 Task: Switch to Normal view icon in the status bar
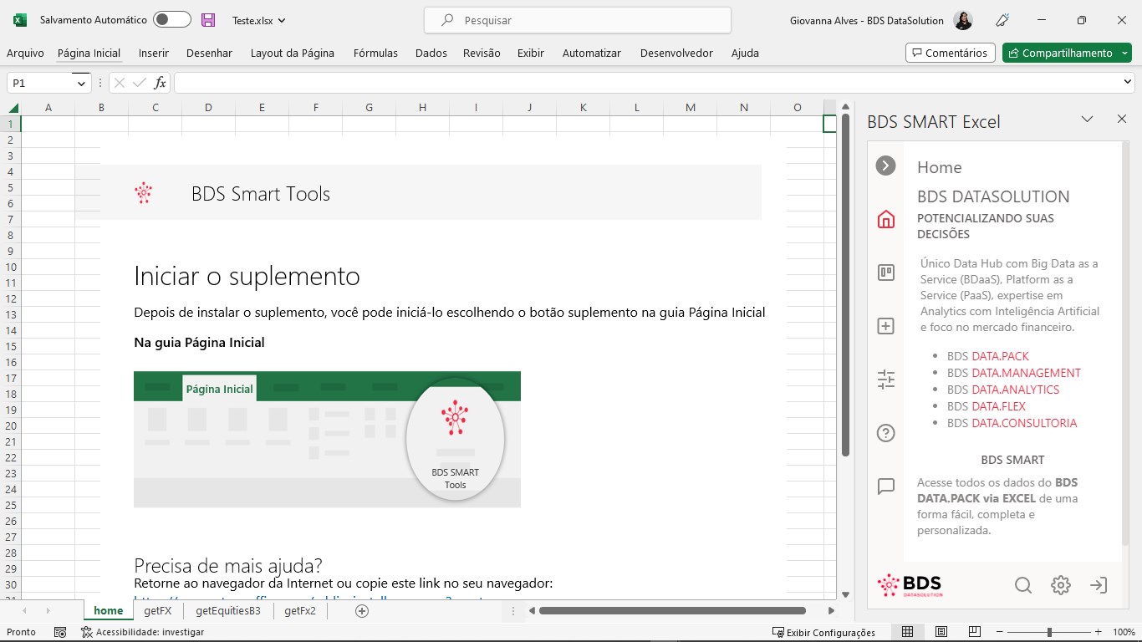click(907, 632)
